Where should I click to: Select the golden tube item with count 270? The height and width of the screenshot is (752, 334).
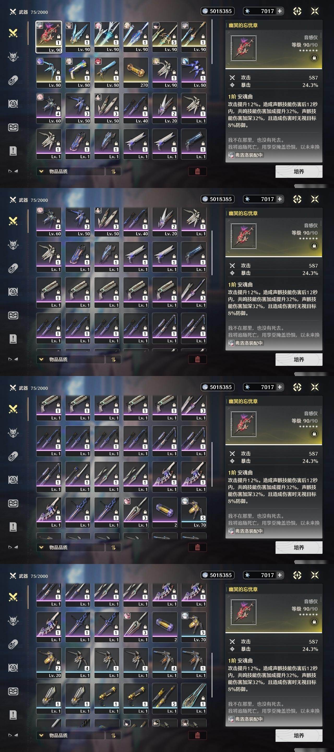pos(136,72)
